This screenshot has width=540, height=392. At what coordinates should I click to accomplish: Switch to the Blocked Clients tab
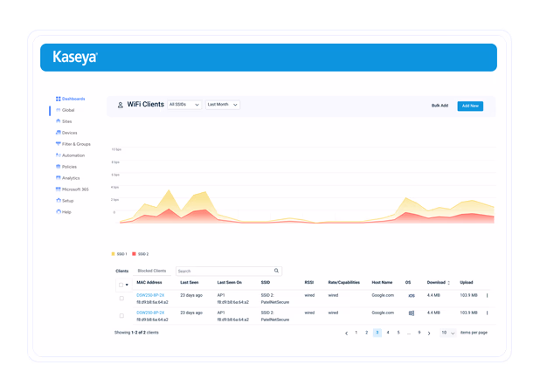(152, 271)
